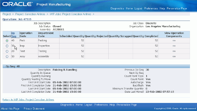The width and height of the screenshot is (197, 111).
Task: Select the Op Seq 10 radio button
Action: (x=7, y=56)
